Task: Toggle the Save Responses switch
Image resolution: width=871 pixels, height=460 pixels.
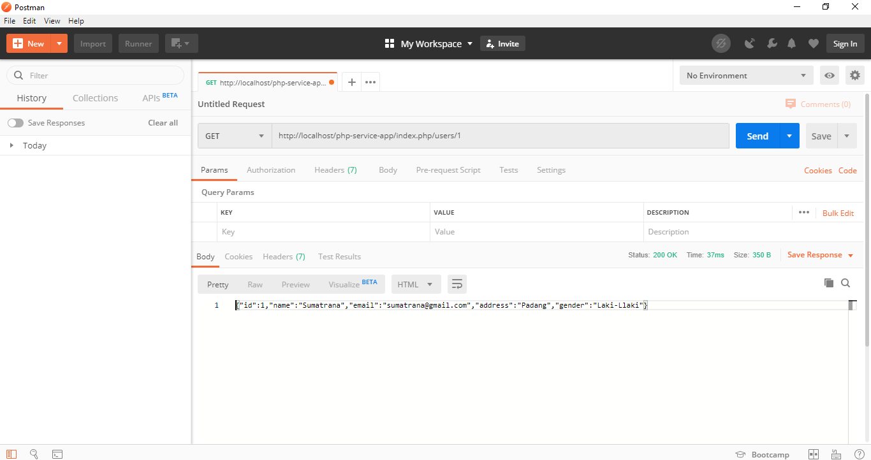Action: click(14, 122)
